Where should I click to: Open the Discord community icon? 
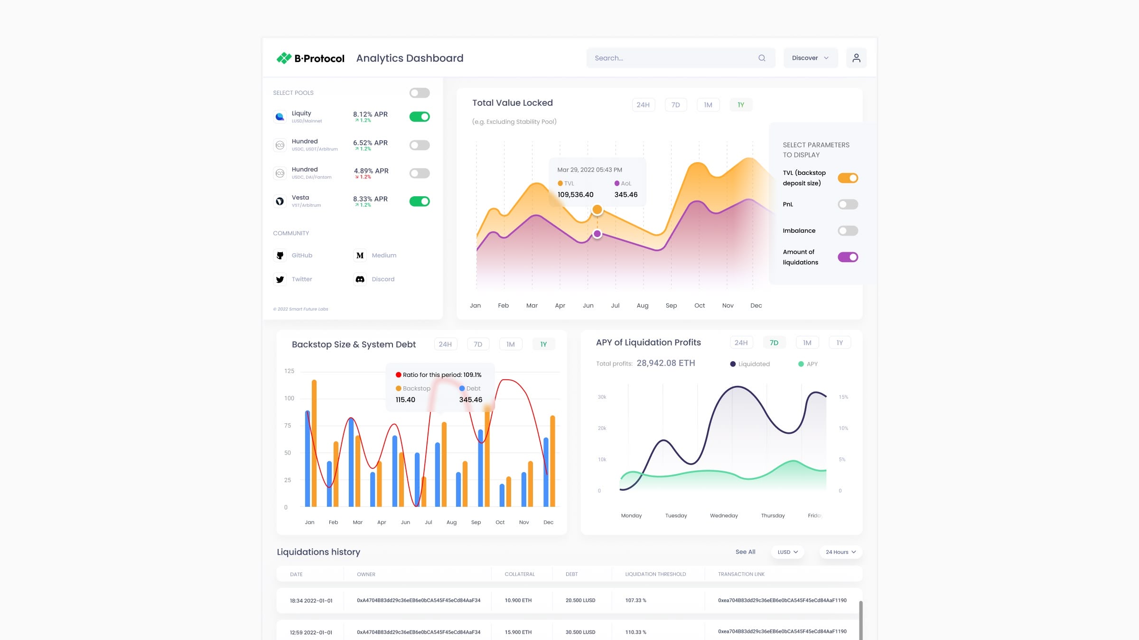(x=360, y=279)
